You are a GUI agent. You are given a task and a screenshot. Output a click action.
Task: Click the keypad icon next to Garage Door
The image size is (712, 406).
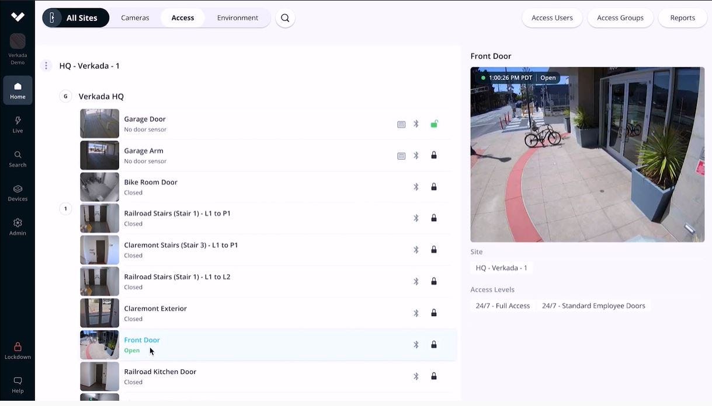[401, 124]
